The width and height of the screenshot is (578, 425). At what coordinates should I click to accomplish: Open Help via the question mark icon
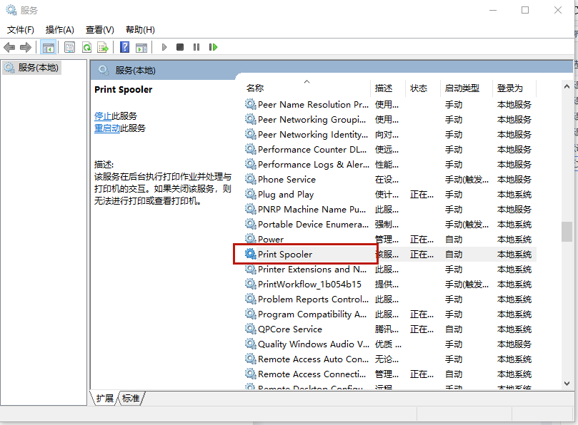pos(125,47)
